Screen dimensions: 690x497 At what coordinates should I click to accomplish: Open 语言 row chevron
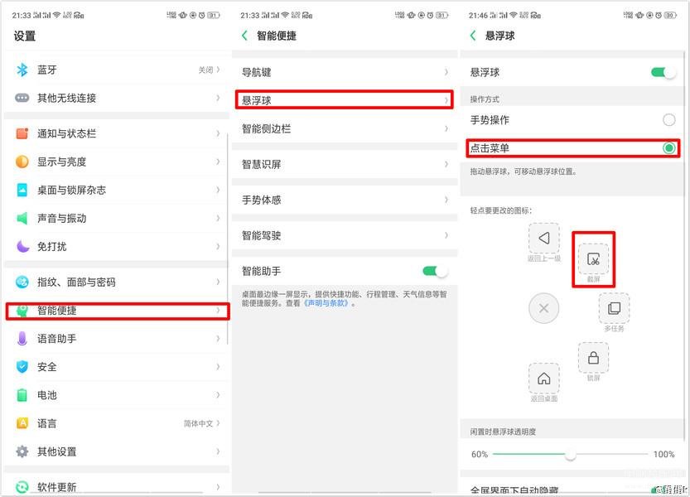(219, 423)
